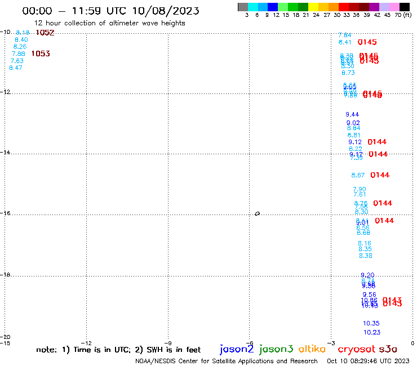Image resolution: width=417 pixels, height=366 pixels.
Task: Select the altika legend label
Action: click(x=312, y=349)
